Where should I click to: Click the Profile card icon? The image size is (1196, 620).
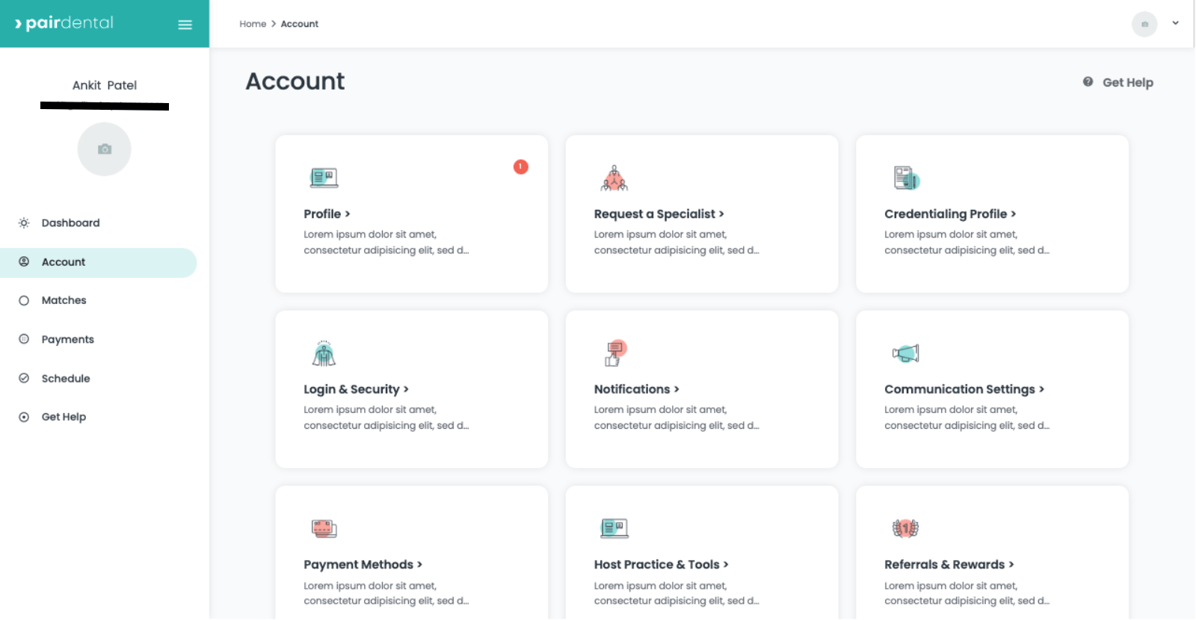point(324,178)
